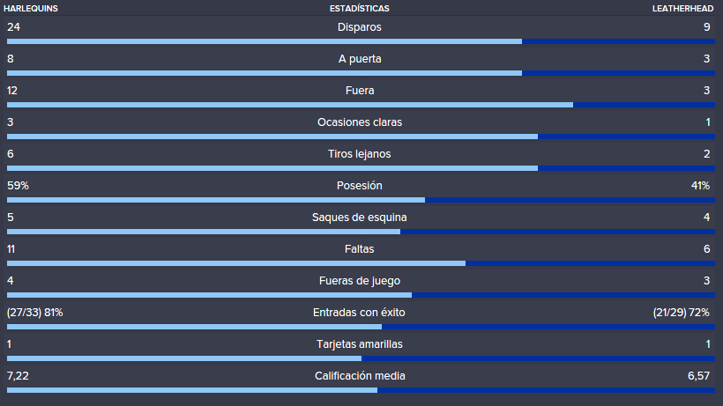
Task: Click the Ocasiones claras label
Action: tap(360, 122)
